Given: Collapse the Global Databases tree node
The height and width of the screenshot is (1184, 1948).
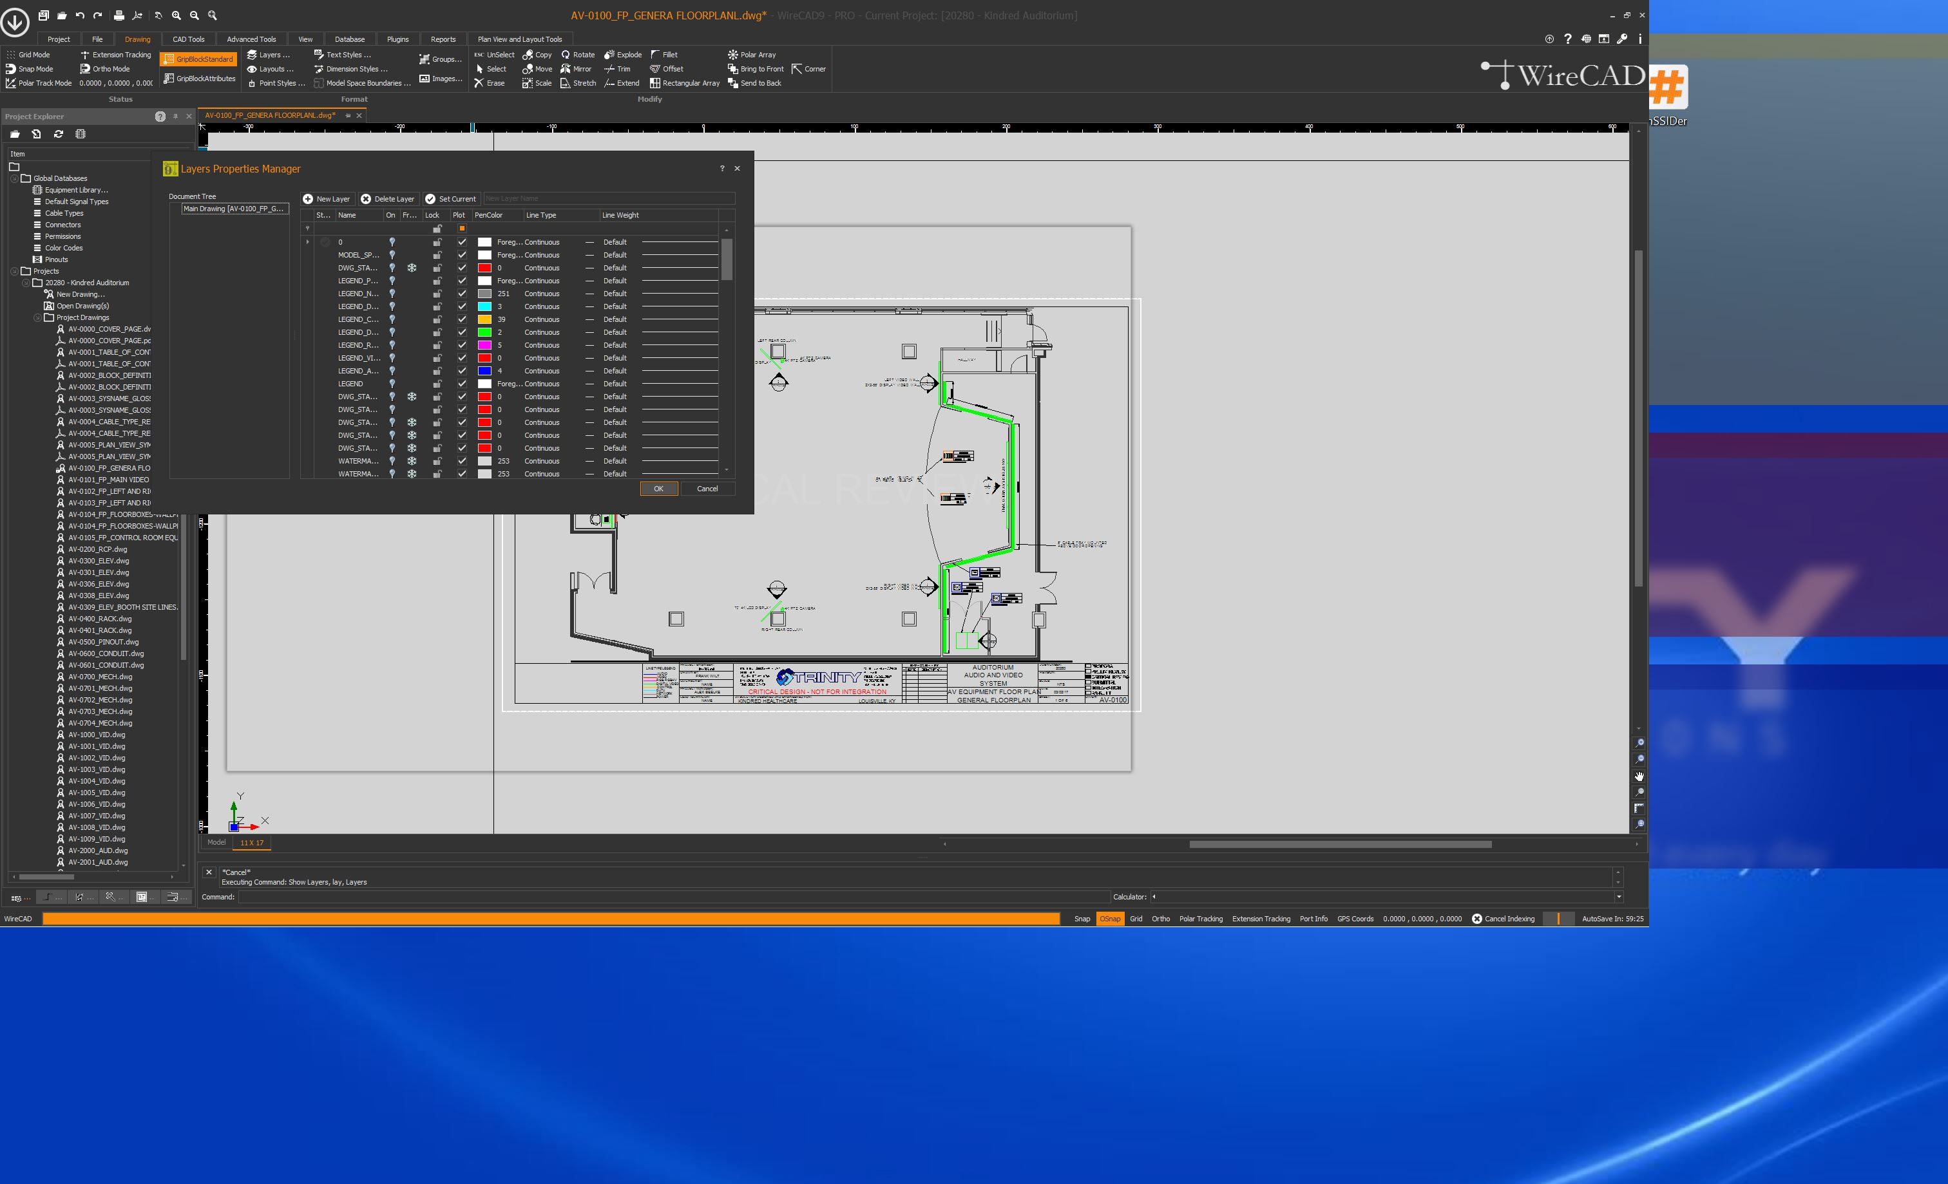Looking at the screenshot, I should tap(14, 178).
